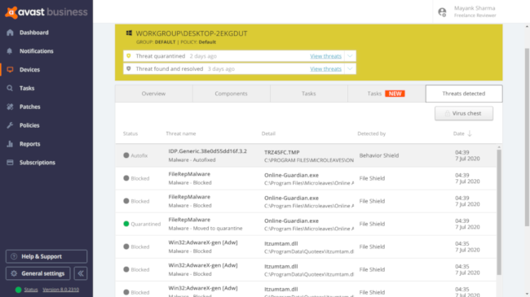Click Behavior Shield in Detected by column
This screenshot has width=530, height=297.
coord(379,155)
